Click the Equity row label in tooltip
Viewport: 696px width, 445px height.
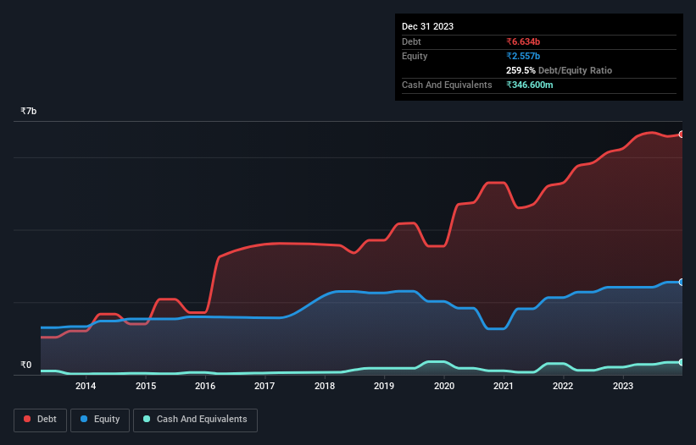[415, 56]
